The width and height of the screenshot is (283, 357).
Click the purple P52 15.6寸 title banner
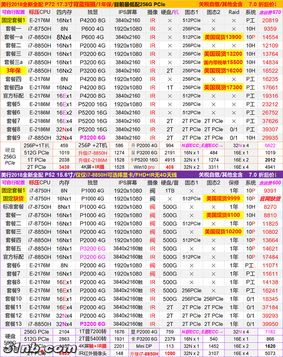pyautogui.click(x=141, y=175)
